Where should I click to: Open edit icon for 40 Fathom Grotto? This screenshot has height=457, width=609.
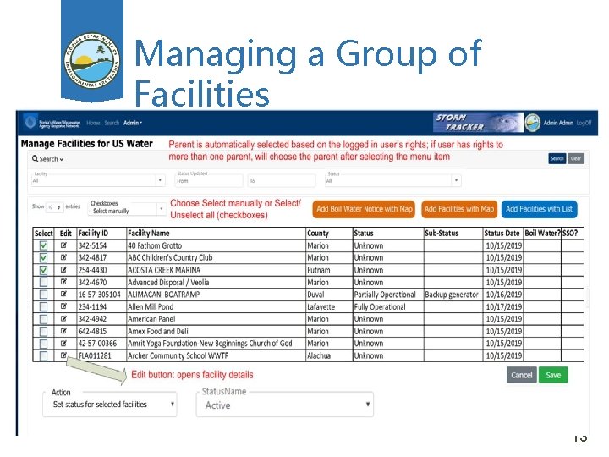pos(63,245)
